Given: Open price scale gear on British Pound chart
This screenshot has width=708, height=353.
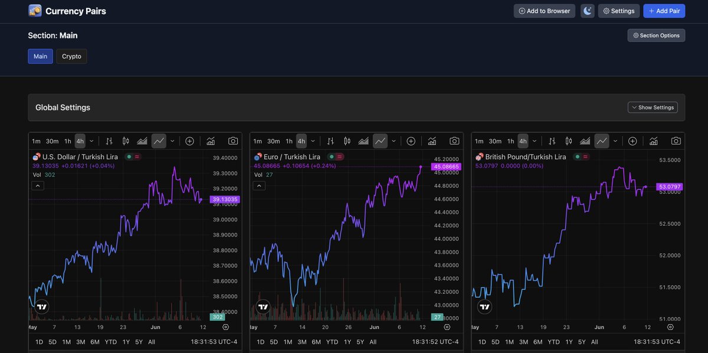Looking at the screenshot, I should coord(670,326).
